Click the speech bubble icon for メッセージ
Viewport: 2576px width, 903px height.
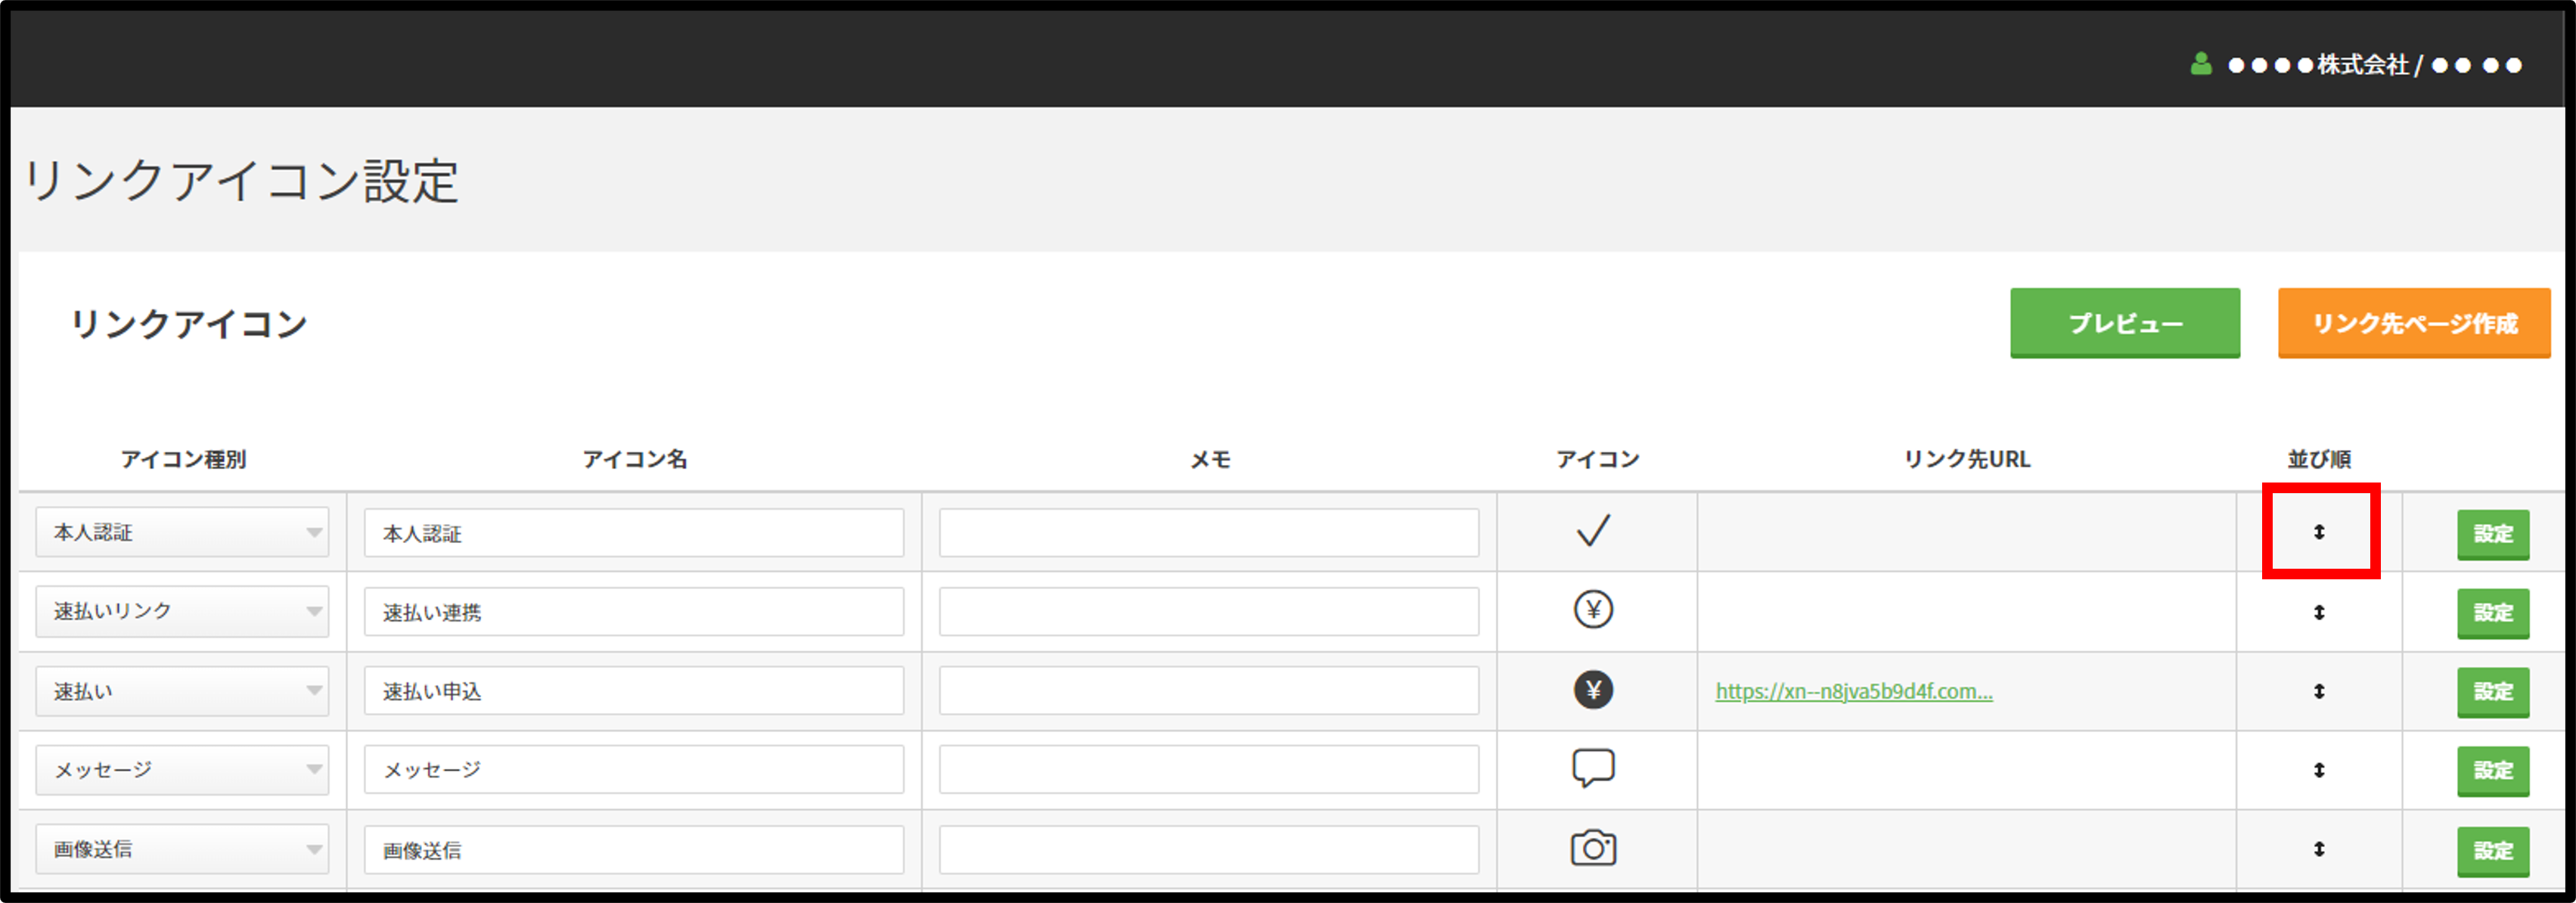point(1596,768)
